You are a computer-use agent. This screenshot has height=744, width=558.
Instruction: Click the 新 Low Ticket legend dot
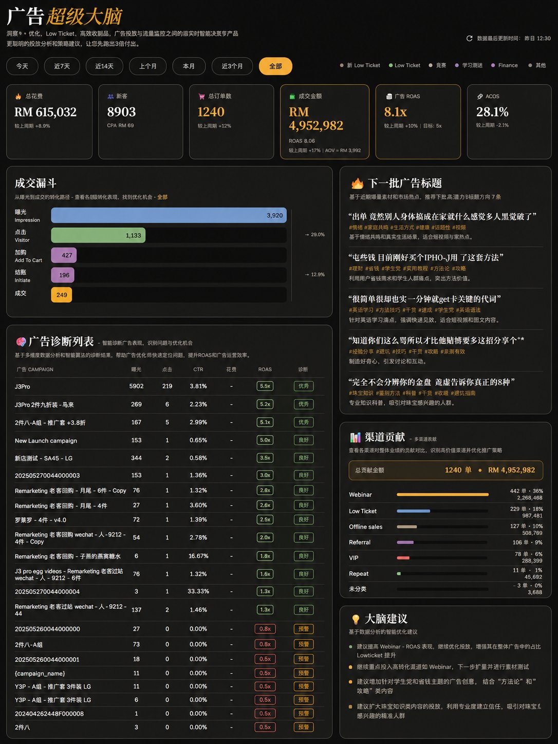click(342, 65)
